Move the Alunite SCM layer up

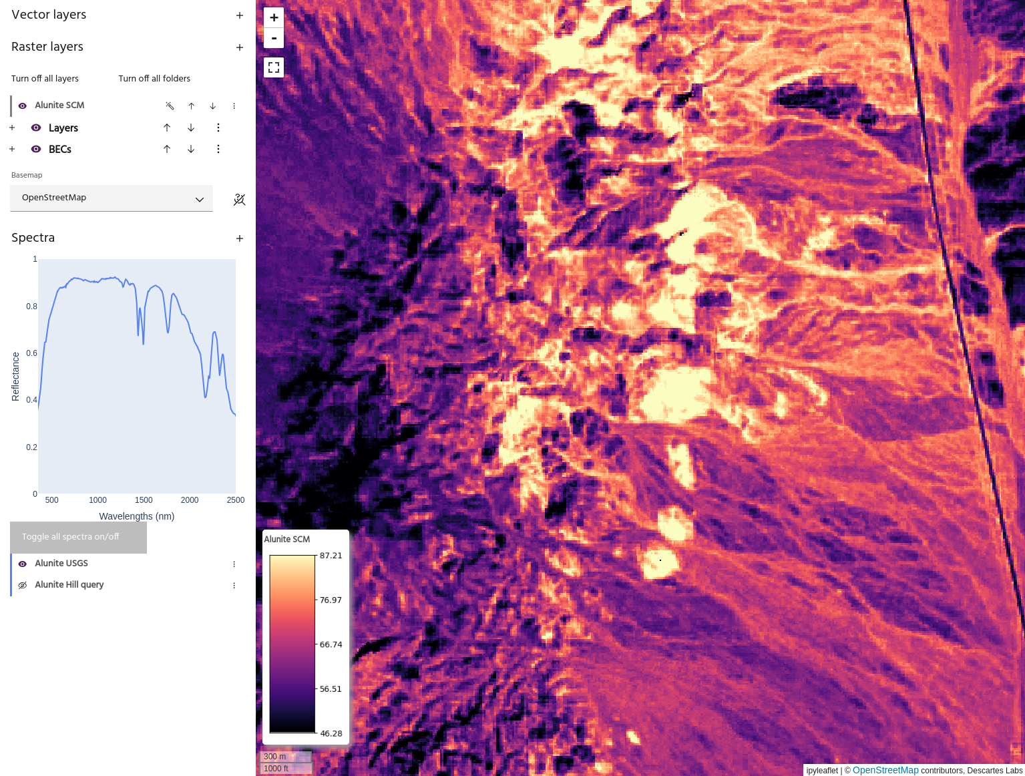(x=192, y=106)
